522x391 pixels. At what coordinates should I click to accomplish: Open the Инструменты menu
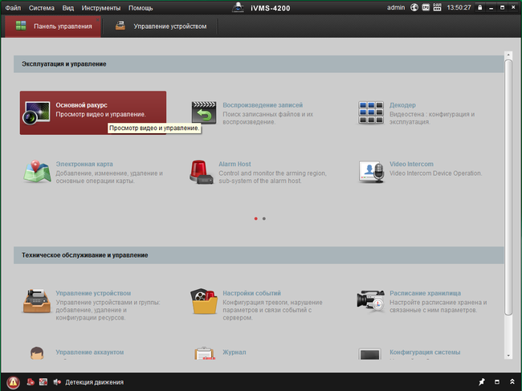tap(101, 8)
